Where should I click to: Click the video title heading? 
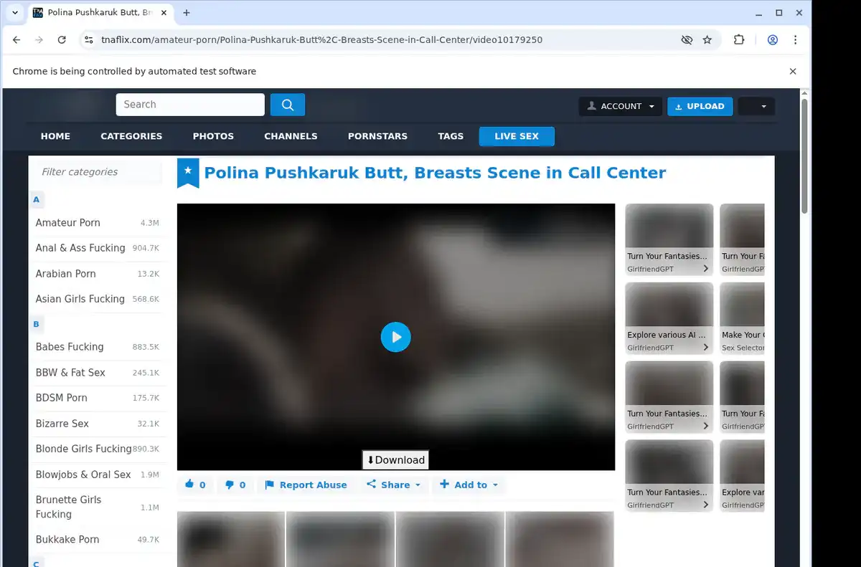coord(435,173)
